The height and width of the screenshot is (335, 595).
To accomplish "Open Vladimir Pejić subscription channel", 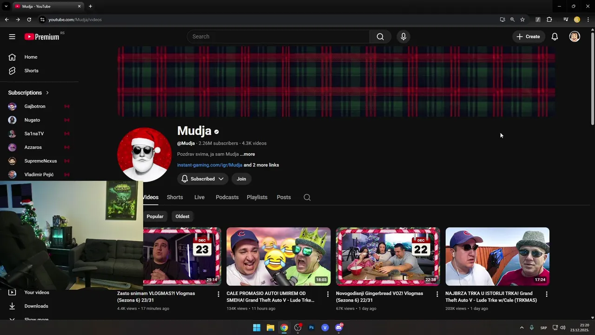I will 38,174.
